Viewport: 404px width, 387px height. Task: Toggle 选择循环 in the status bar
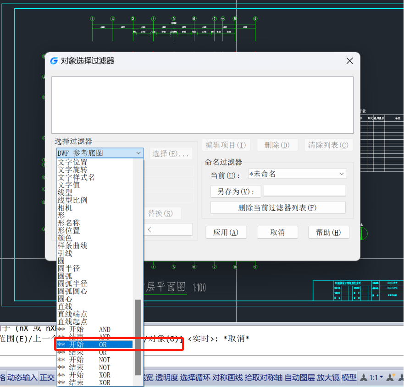point(195,378)
